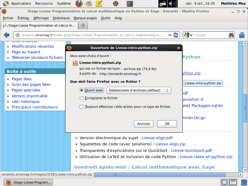The width and height of the screenshot is (248, 186).
Task: Open the 'Lien historique' link
Action: tap(26, 102)
